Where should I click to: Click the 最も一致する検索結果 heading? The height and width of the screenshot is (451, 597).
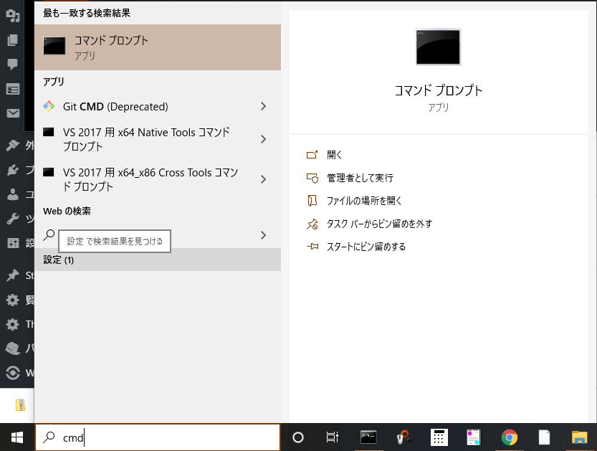tap(87, 14)
